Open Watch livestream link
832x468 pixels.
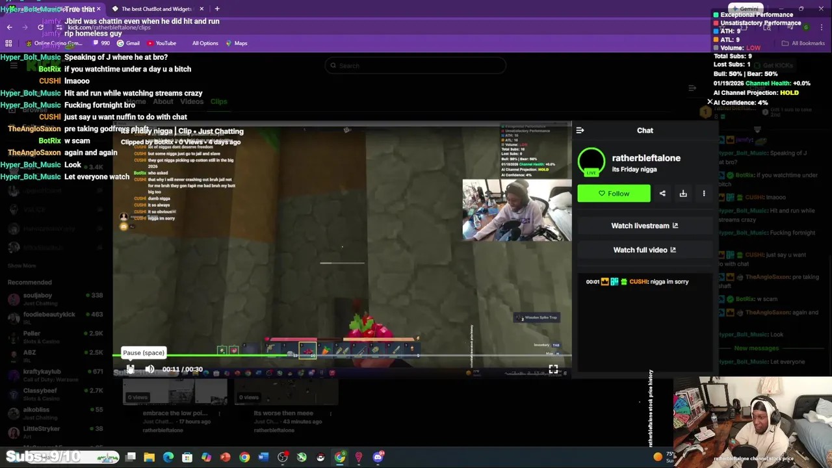[x=644, y=226]
